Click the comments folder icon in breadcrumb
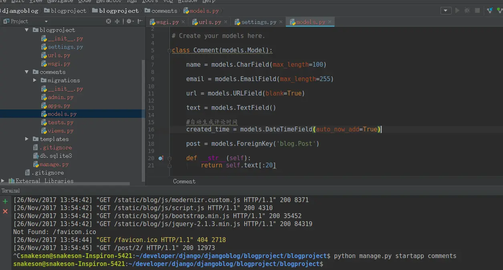Screen dimensions: 503x270 click(x=148, y=11)
